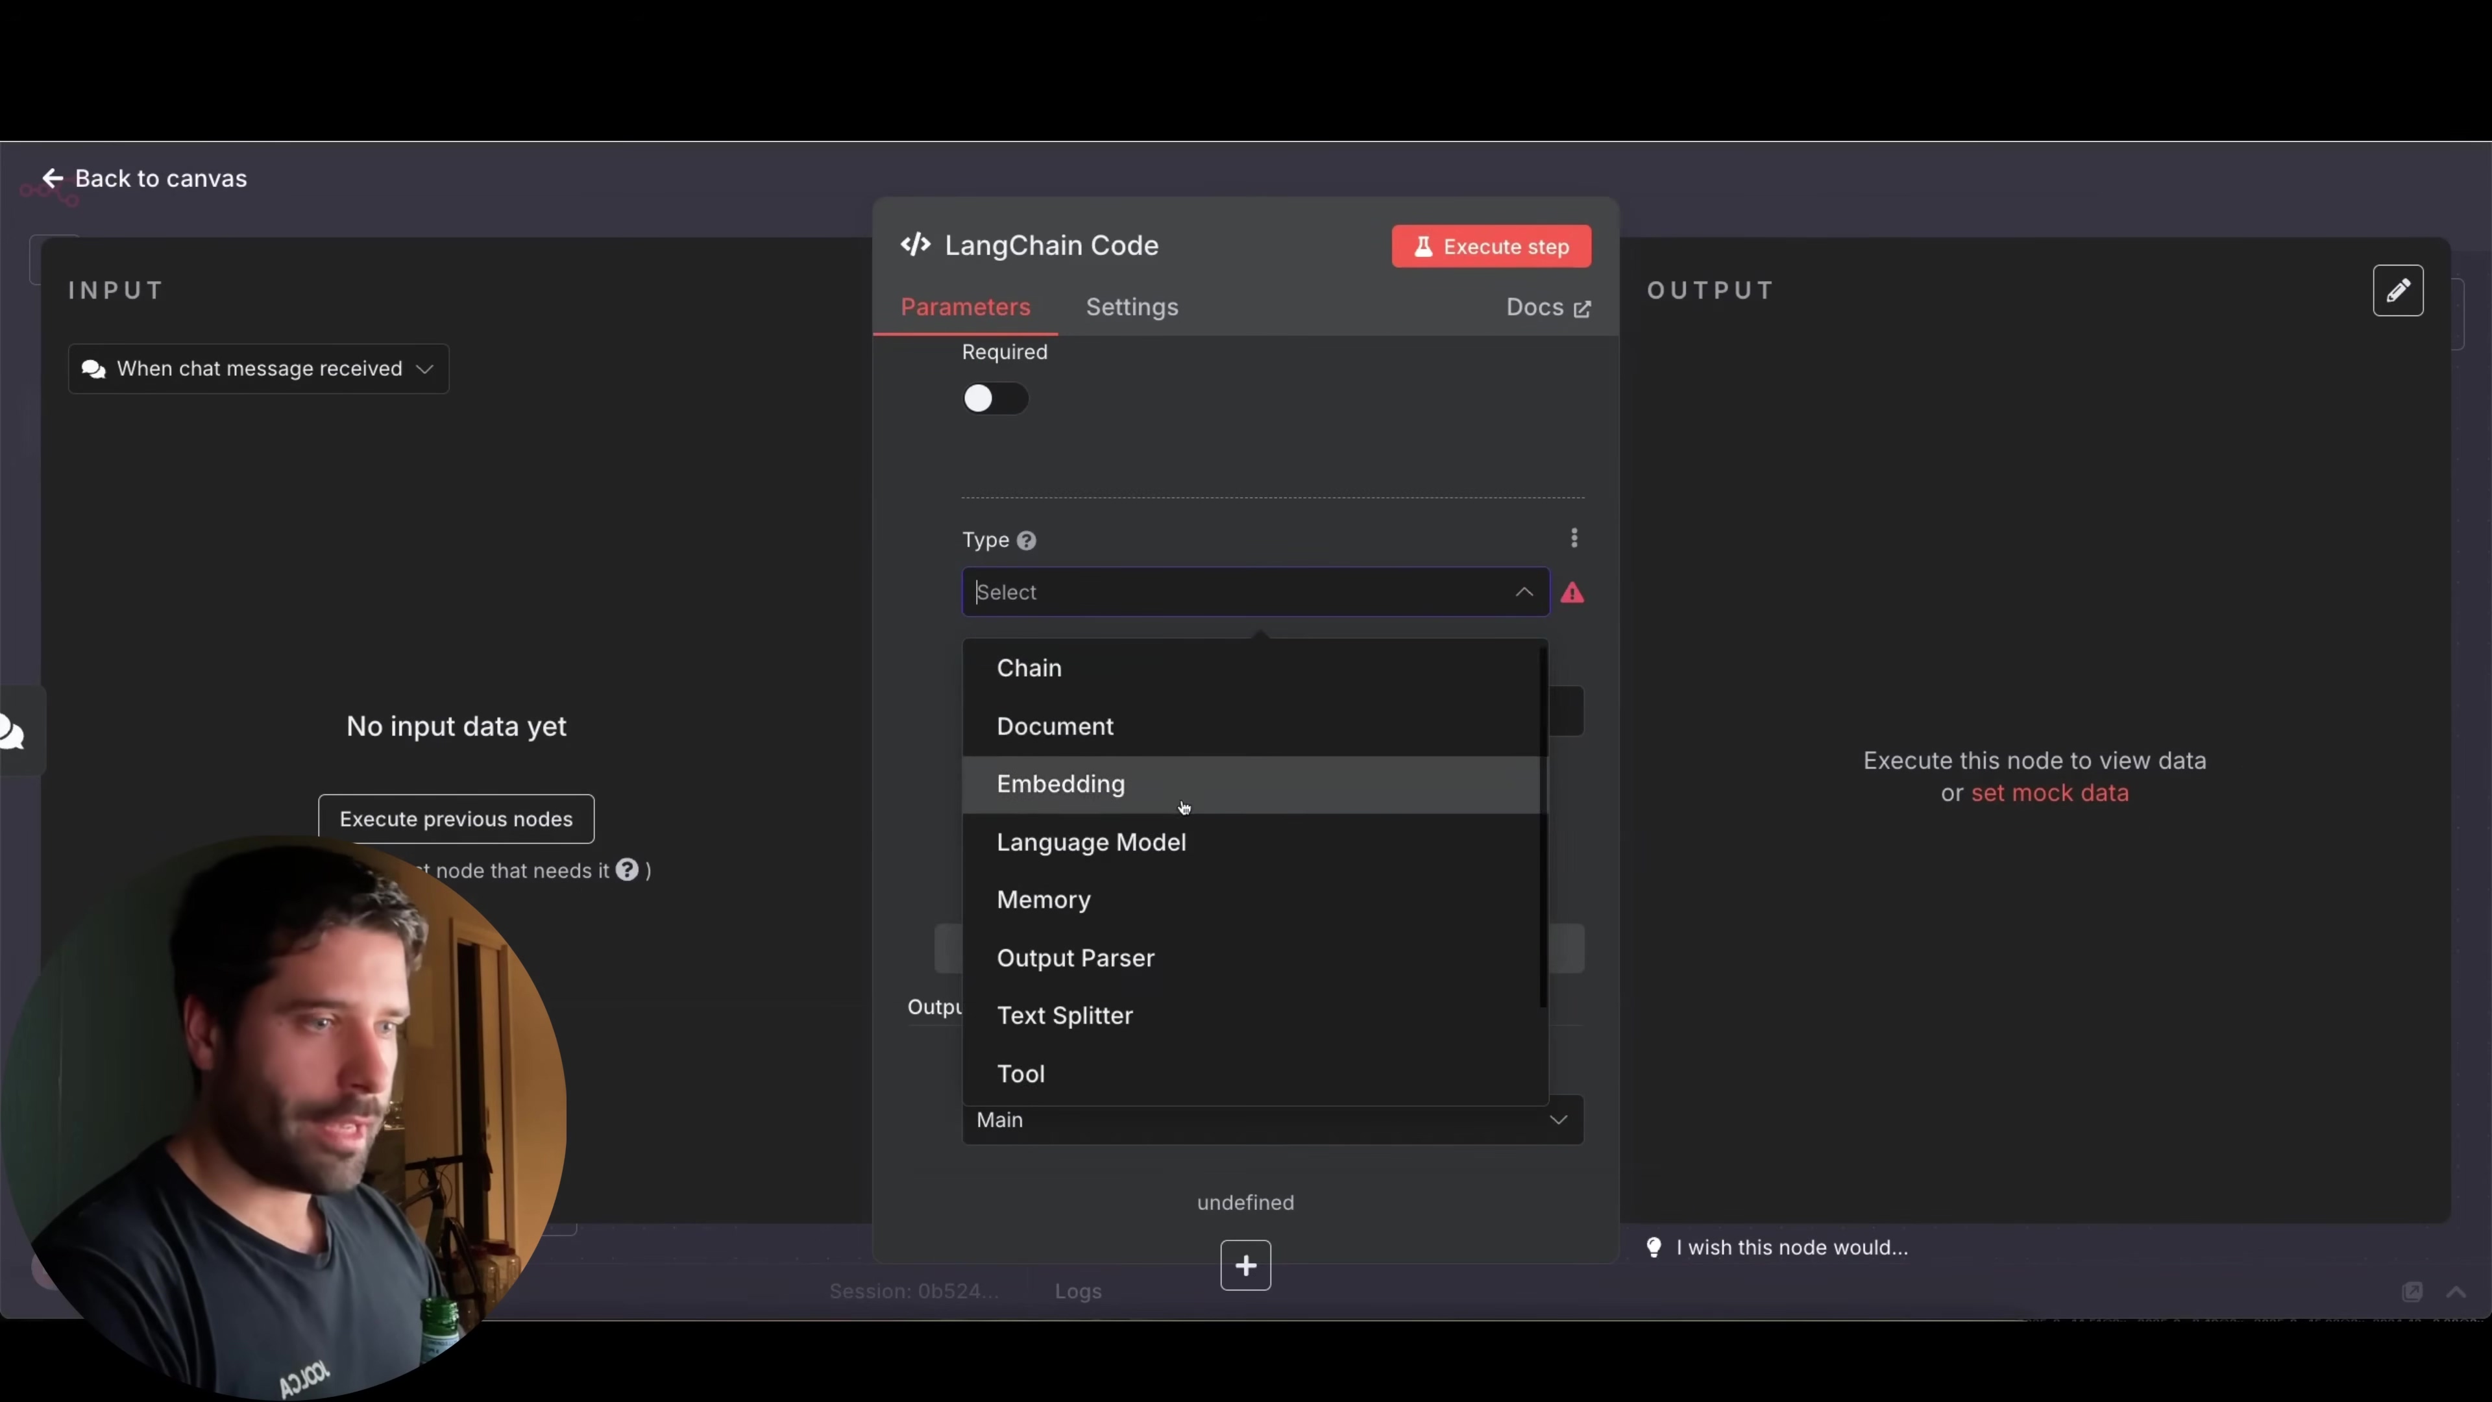Click the red warning triangle beside Type
The height and width of the screenshot is (1402, 2492).
1572,592
